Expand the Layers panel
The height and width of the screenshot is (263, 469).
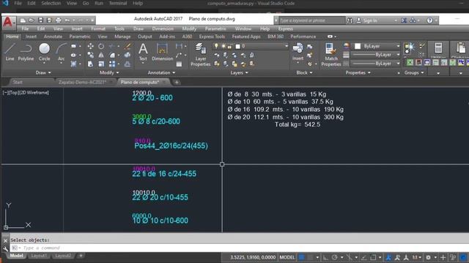pyautogui.click(x=240, y=72)
